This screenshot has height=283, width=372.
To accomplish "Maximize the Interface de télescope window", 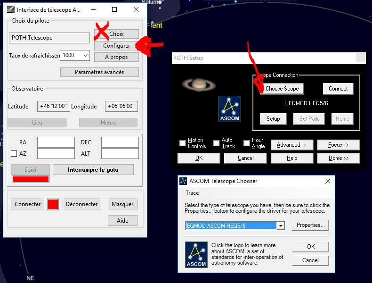I will pos(114,9).
